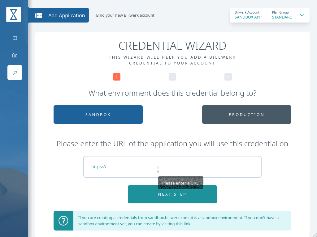317x237 pixels.
Task: Click the arrows icon beside Add Application
Action: coord(39,15)
